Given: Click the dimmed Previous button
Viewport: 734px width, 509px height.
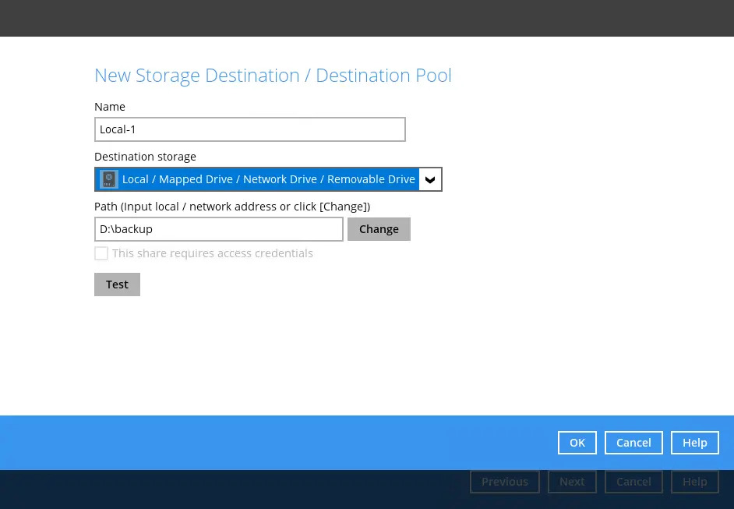Looking at the screenshot, I should click(504, 482).
